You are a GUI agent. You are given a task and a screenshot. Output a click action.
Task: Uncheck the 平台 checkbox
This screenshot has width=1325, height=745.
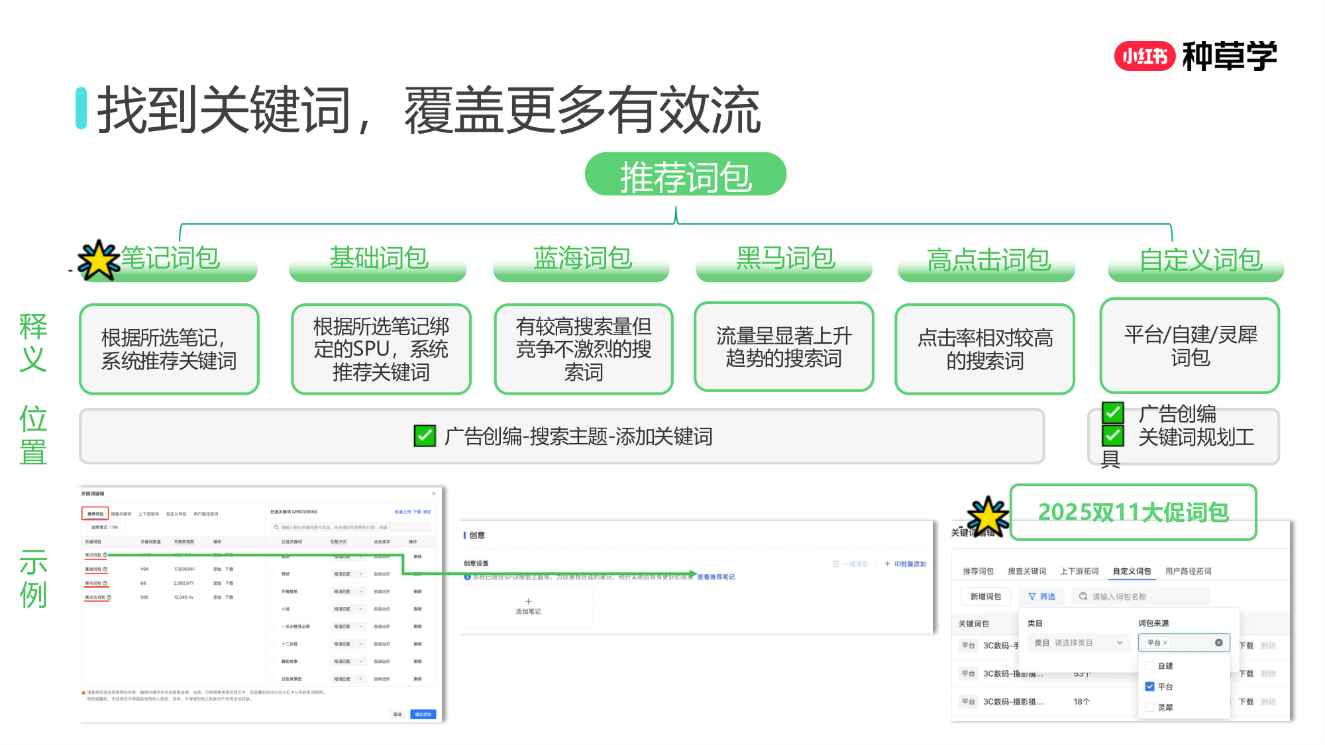pos(1150,686)
